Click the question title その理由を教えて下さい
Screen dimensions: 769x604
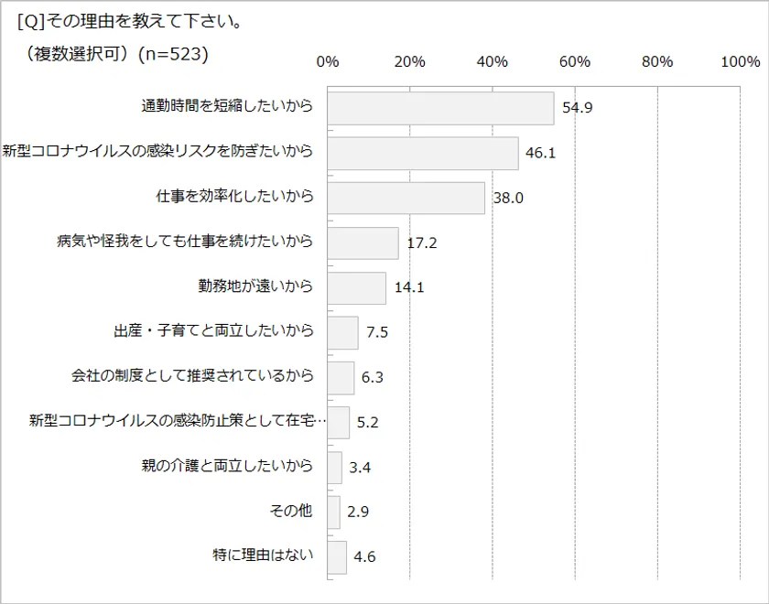130,21
